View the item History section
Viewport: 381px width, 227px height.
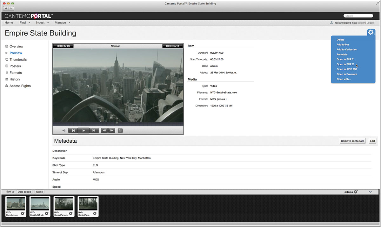click(x=15, y=79)
